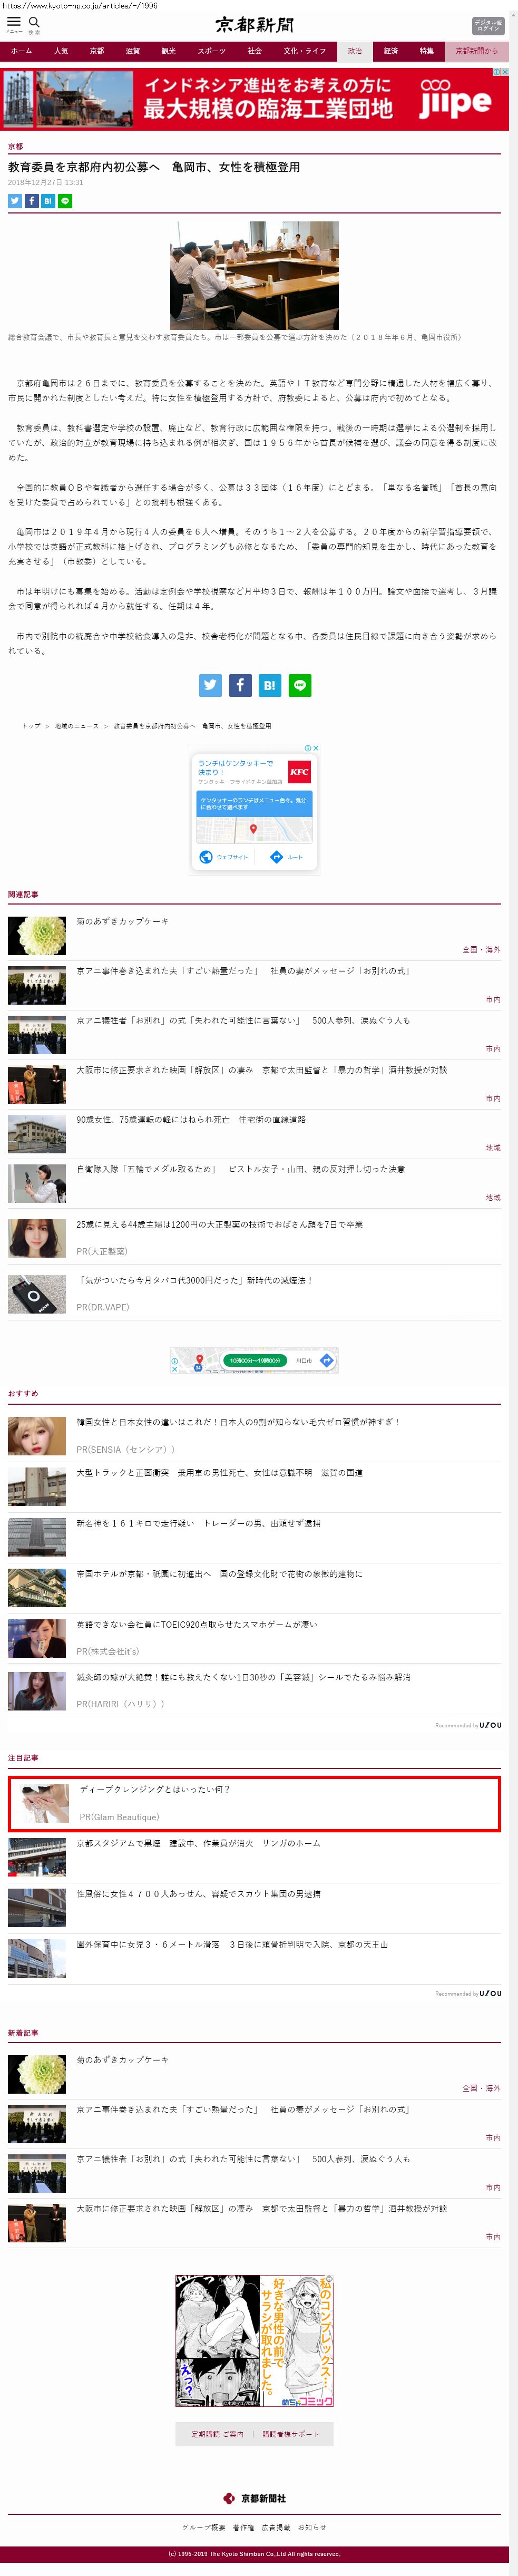Click the デジタル版ログイン button
This screenshot has height=2576, width=518.
point(488,26)
